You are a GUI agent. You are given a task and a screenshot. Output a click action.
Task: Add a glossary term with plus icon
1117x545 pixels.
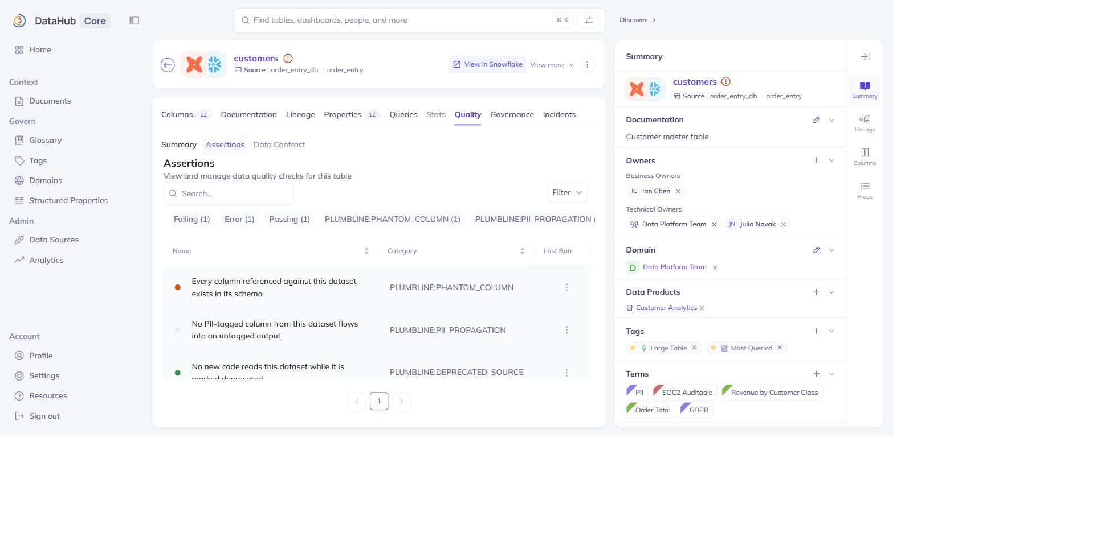pyautogui.click(x=817, y=374)
